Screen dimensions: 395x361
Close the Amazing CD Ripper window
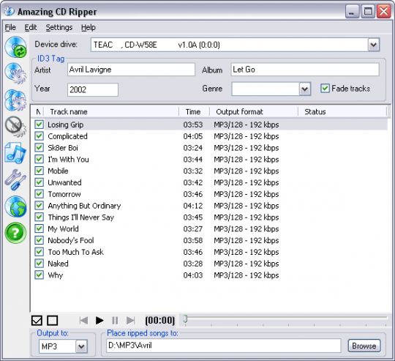click(384, 11)
